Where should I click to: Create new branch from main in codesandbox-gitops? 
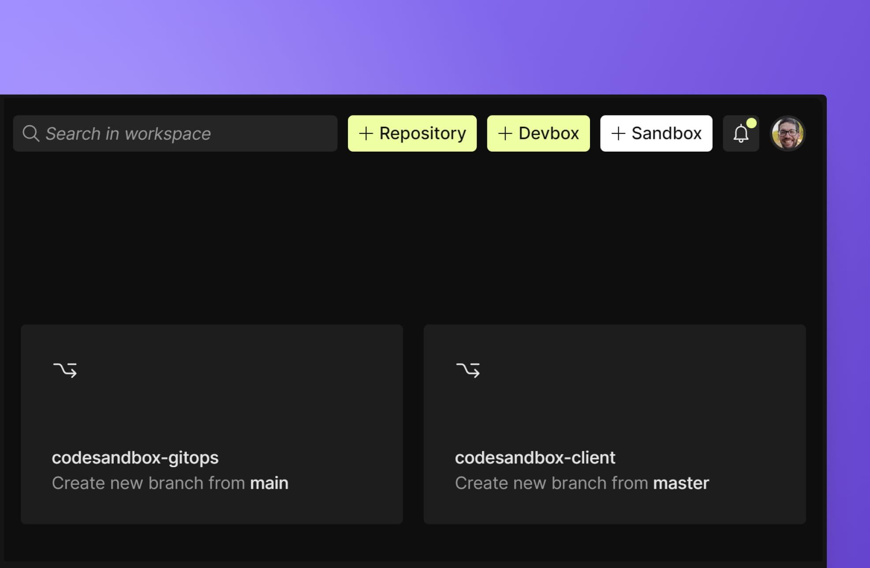170,483
